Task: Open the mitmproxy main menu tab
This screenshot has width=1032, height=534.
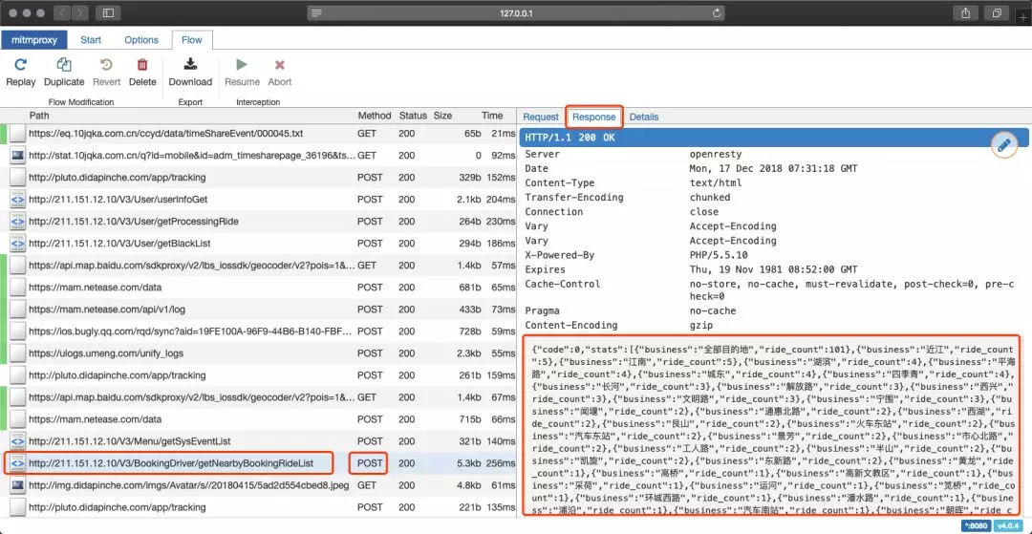Action: (34, 39)
